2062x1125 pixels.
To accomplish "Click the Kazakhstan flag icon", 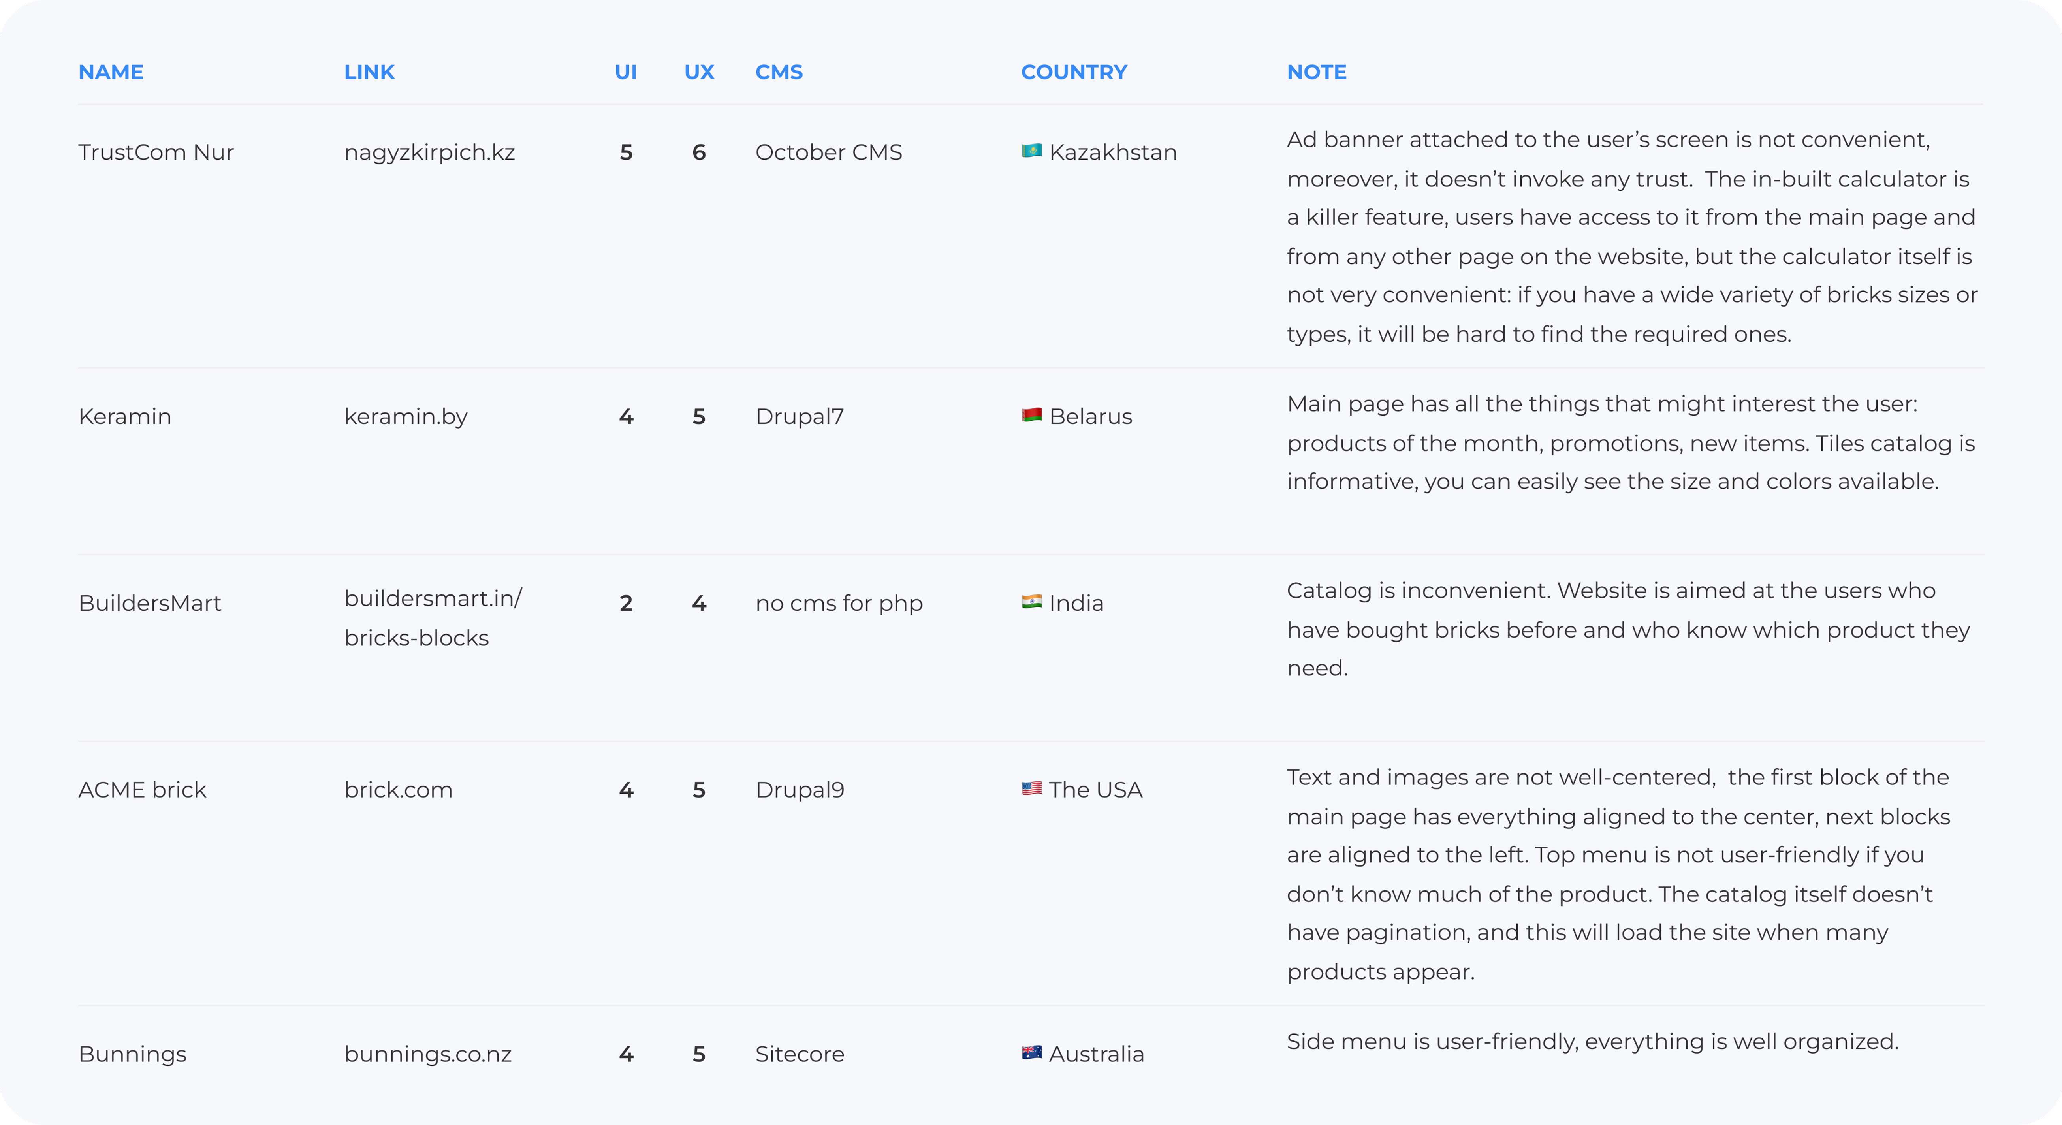I will click(x=1032, y=151).
